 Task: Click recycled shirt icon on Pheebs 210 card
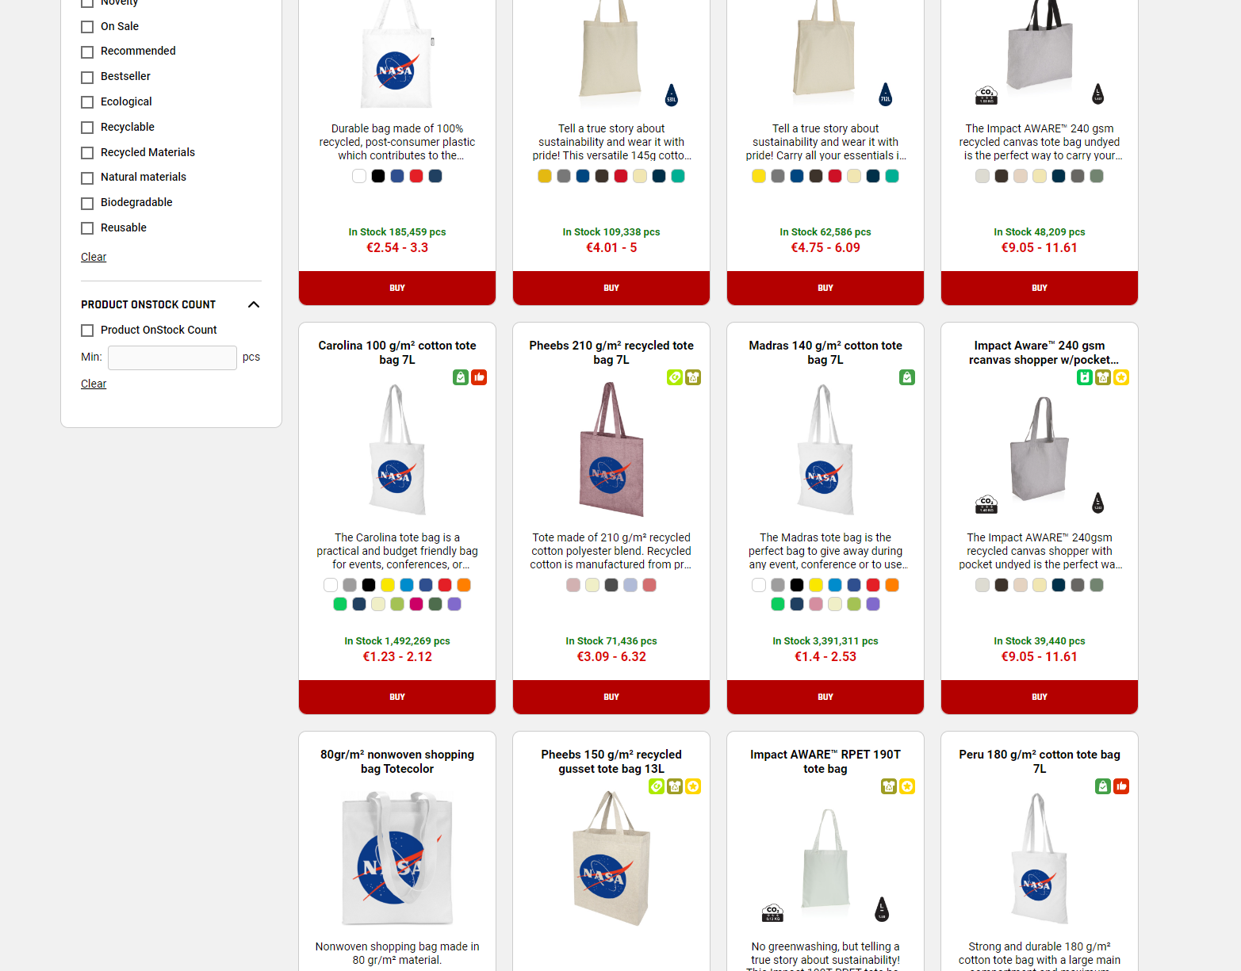coord(693,377)
